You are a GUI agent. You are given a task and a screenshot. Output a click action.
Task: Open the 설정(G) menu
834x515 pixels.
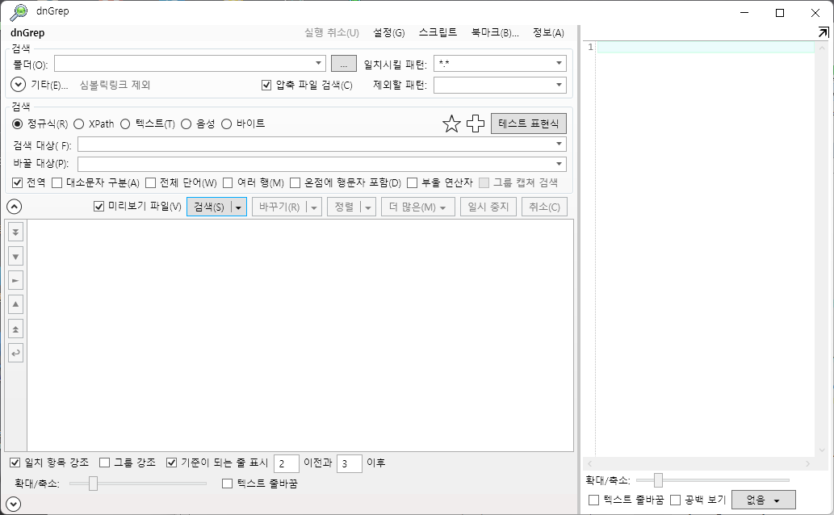click(x=389, y=32)
